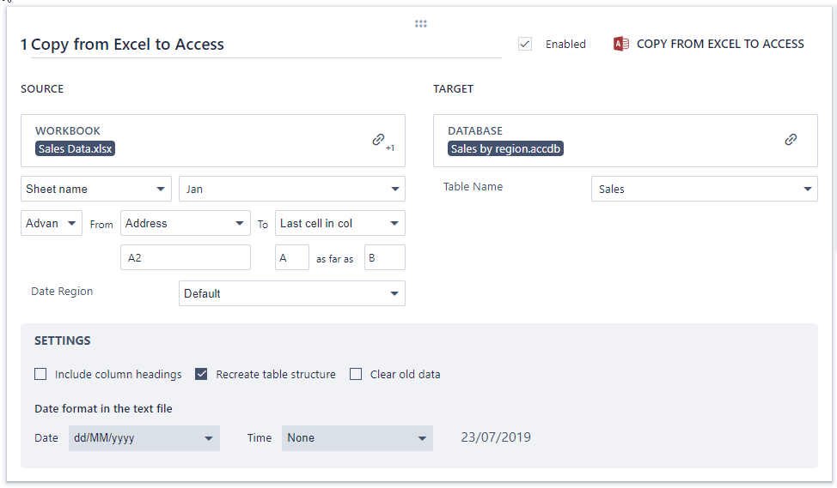Tick the Clear old data checkbox
837x488 pixels.
coord(356,374)
